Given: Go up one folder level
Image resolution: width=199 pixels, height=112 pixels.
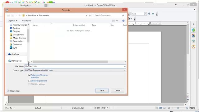Looking at the screenshot, I should pyautogui.click(x=20, y=15).
